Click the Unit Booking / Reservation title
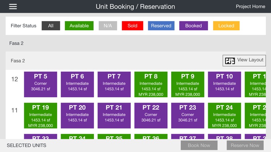 (x=135, y=6)
